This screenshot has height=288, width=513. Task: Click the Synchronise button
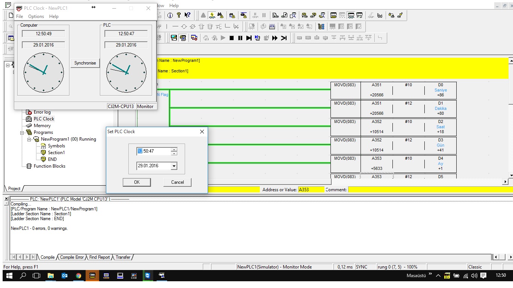(x=85, y=63)
